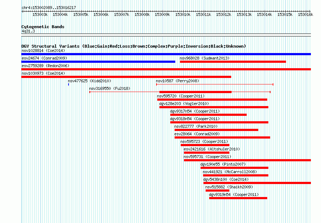The image size is (321, 223).
Task: Click the nsv822777 red bar
Action: (216, 130)
